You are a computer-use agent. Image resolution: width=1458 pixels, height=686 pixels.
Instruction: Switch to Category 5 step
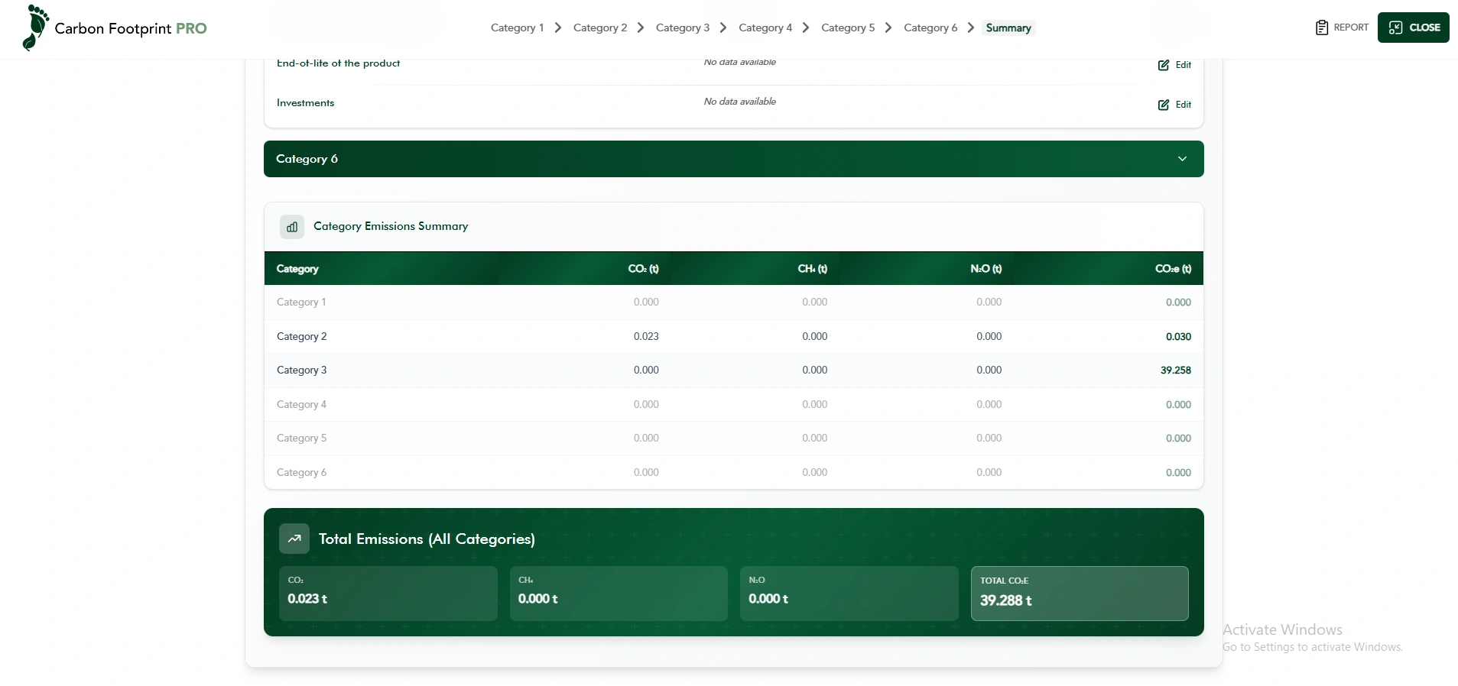(x=847, y=28)
